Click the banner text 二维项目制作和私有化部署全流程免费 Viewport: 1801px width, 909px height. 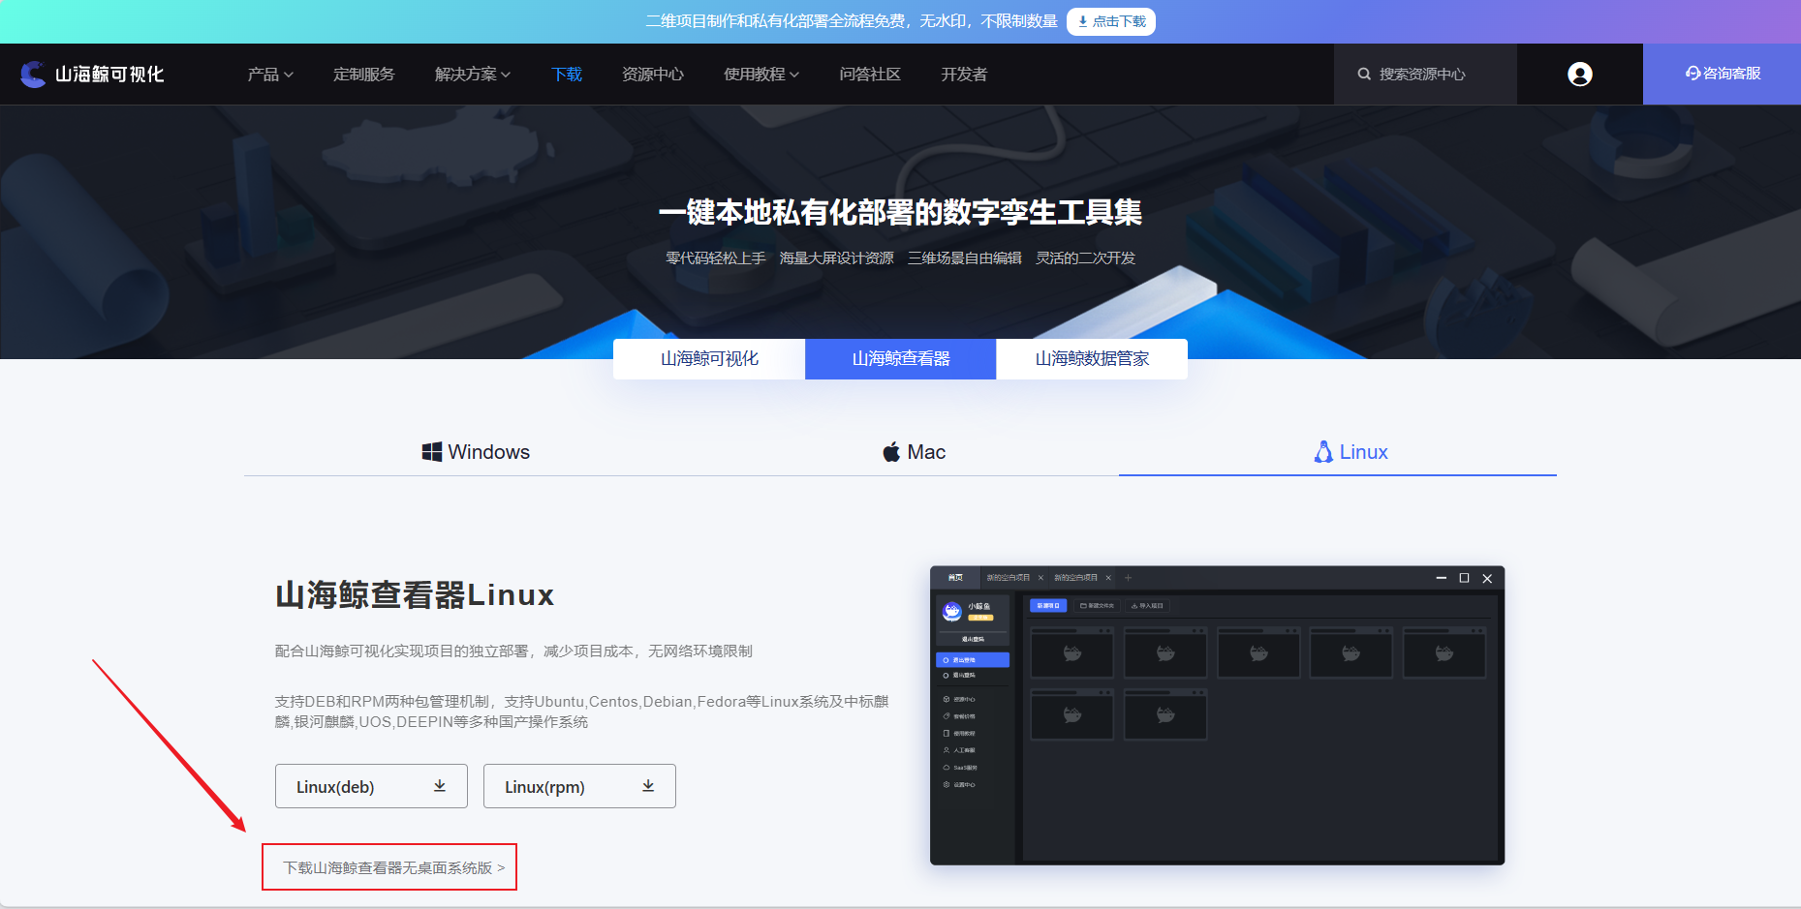click(x=852, y=21)
